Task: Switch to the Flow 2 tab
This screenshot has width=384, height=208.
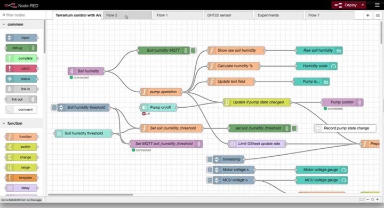Action: [127, 15]
